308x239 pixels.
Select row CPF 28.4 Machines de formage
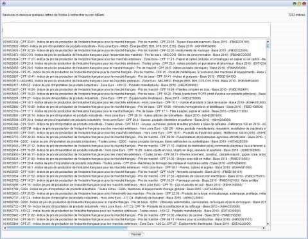click(x=134, y=163)
